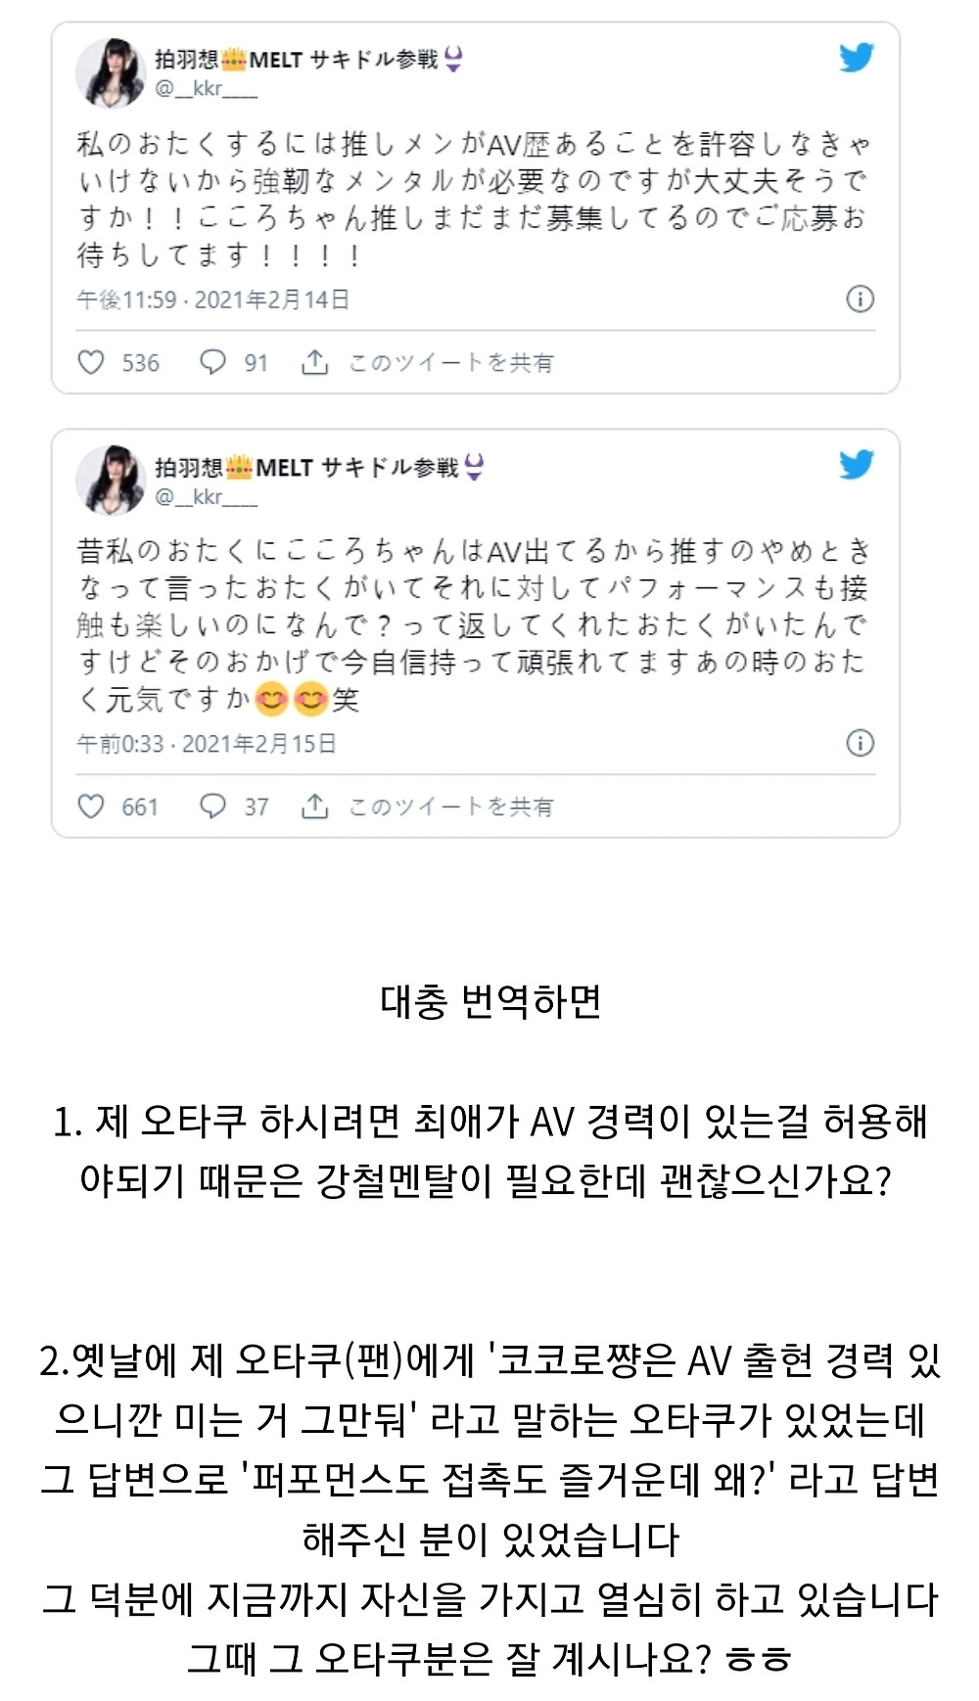The width and height of the screenshot is (979, 1701).
Task: Click Twitter bird logo in first tweet
Action: point(857,58)
